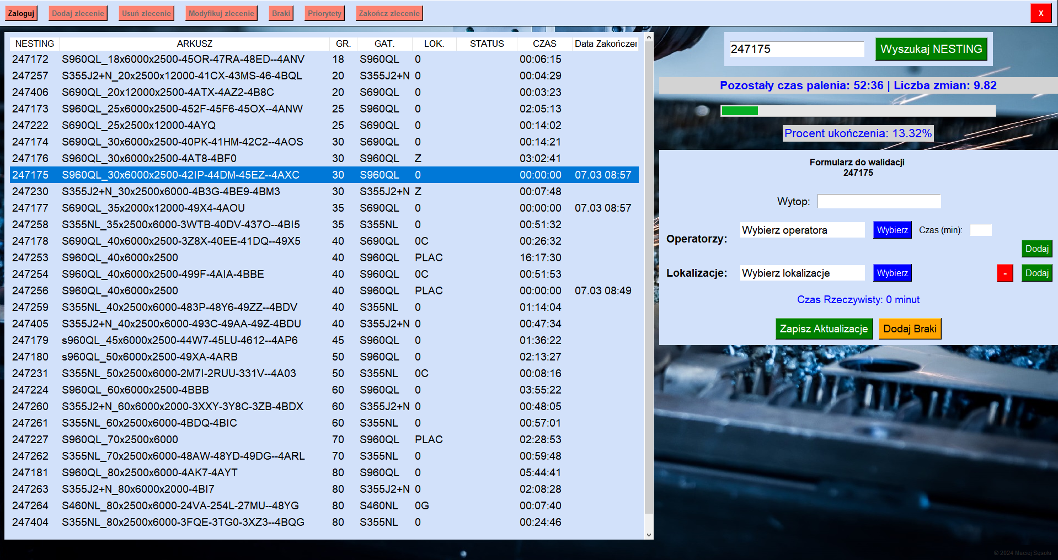Select row with nesting 247405
The height and width of the screenshot is (560, 1058).
pos(324,324)
